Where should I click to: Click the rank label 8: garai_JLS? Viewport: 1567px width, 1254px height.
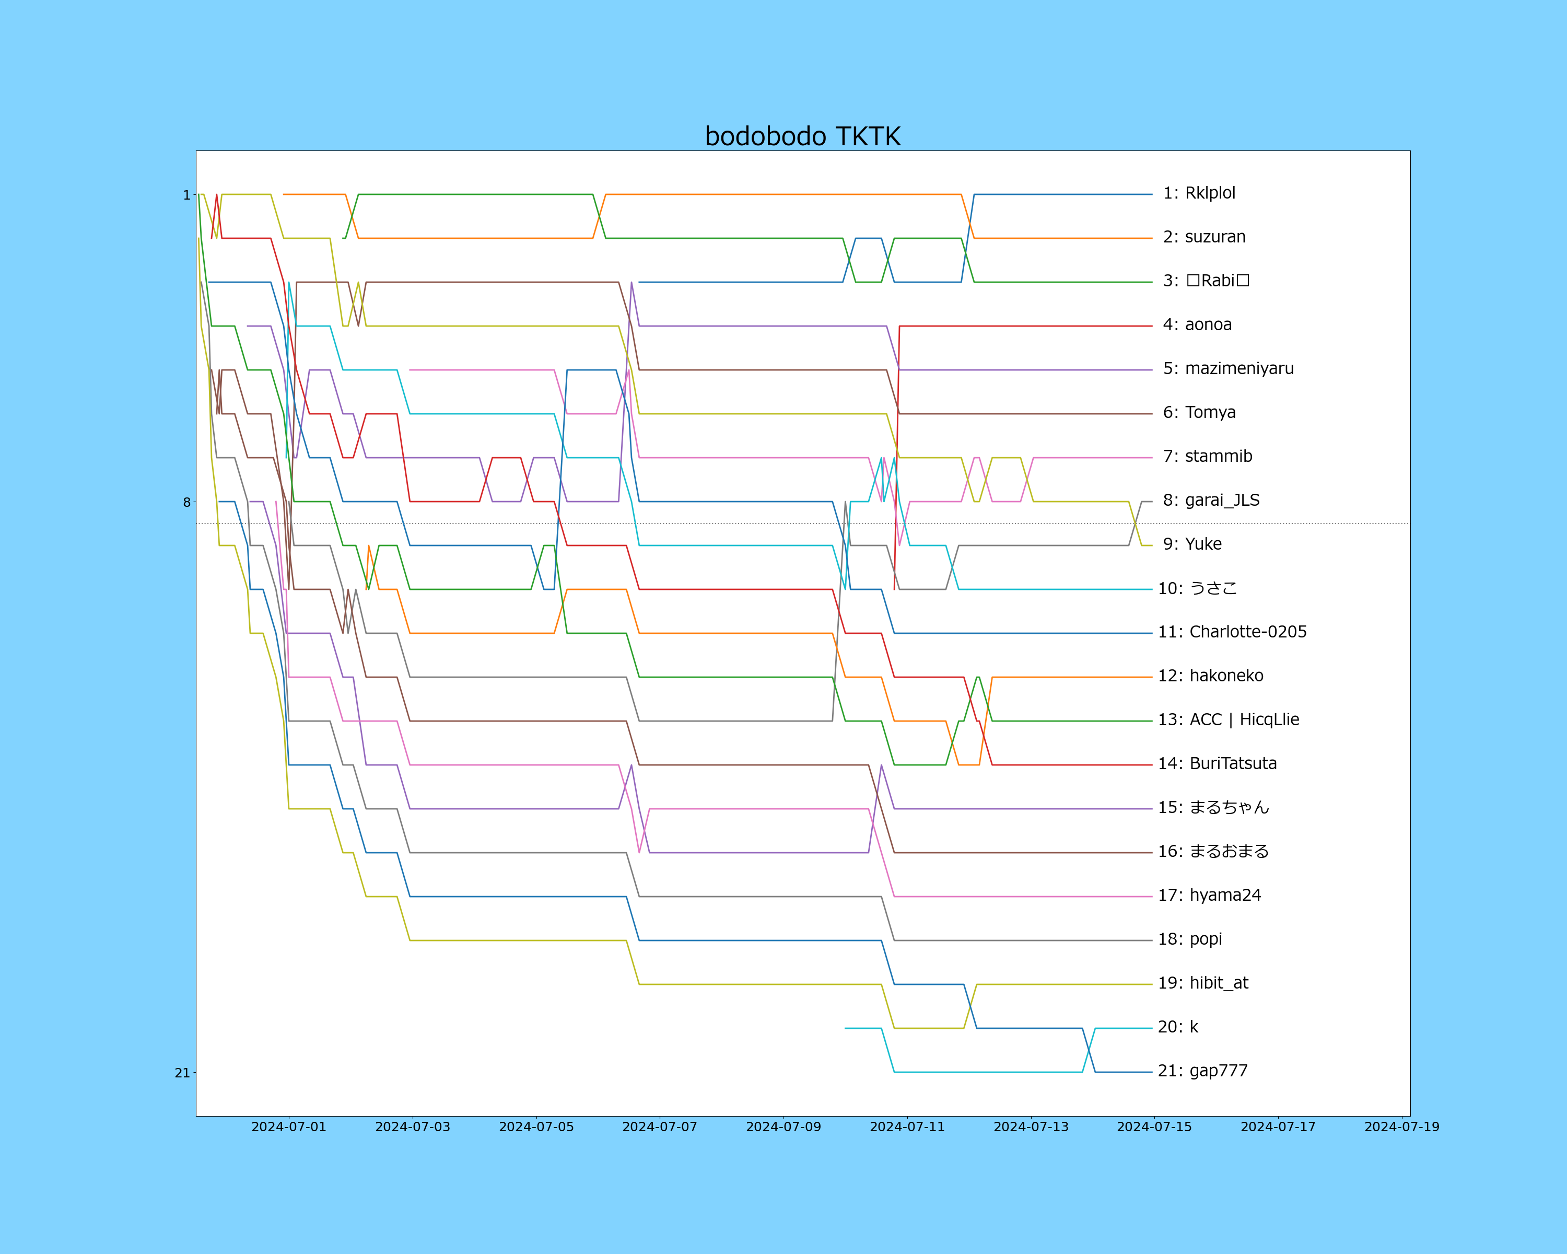(1211, 500)
